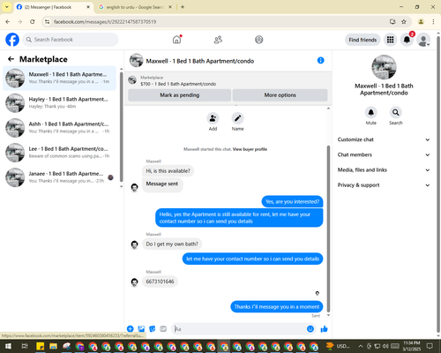Edit the chat name with pencil icon

pyautogui.click(x=237, y=118)
